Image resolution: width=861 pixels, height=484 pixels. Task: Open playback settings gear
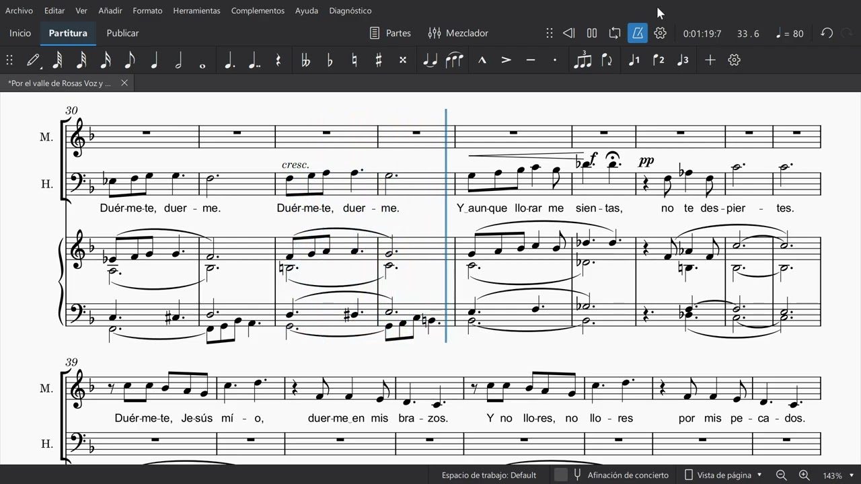[661, 33]
